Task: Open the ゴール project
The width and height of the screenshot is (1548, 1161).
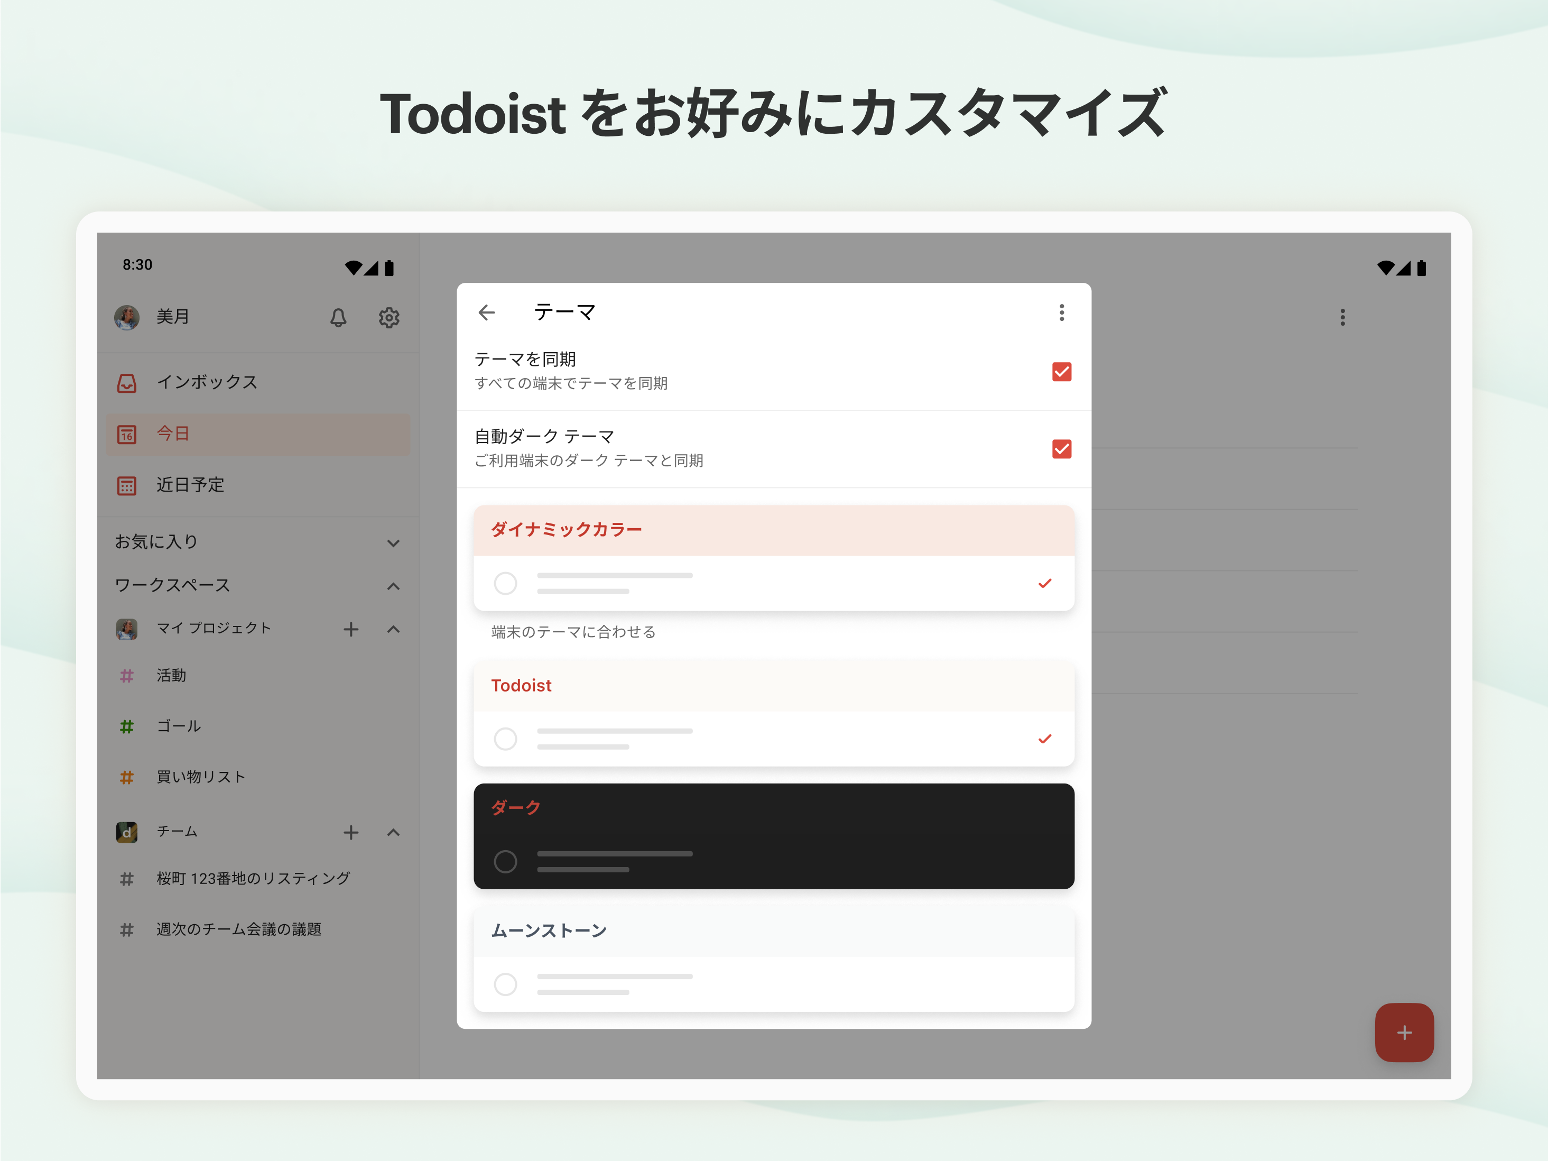Action: (x=257, y=727)
